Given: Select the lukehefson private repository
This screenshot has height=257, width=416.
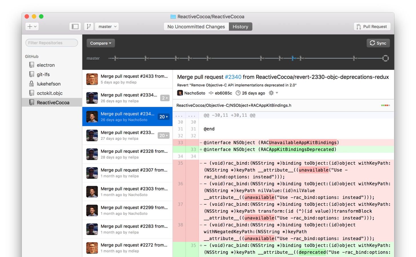Looking at the screenshot, I should pyautogui.click(x=52, y=84).
